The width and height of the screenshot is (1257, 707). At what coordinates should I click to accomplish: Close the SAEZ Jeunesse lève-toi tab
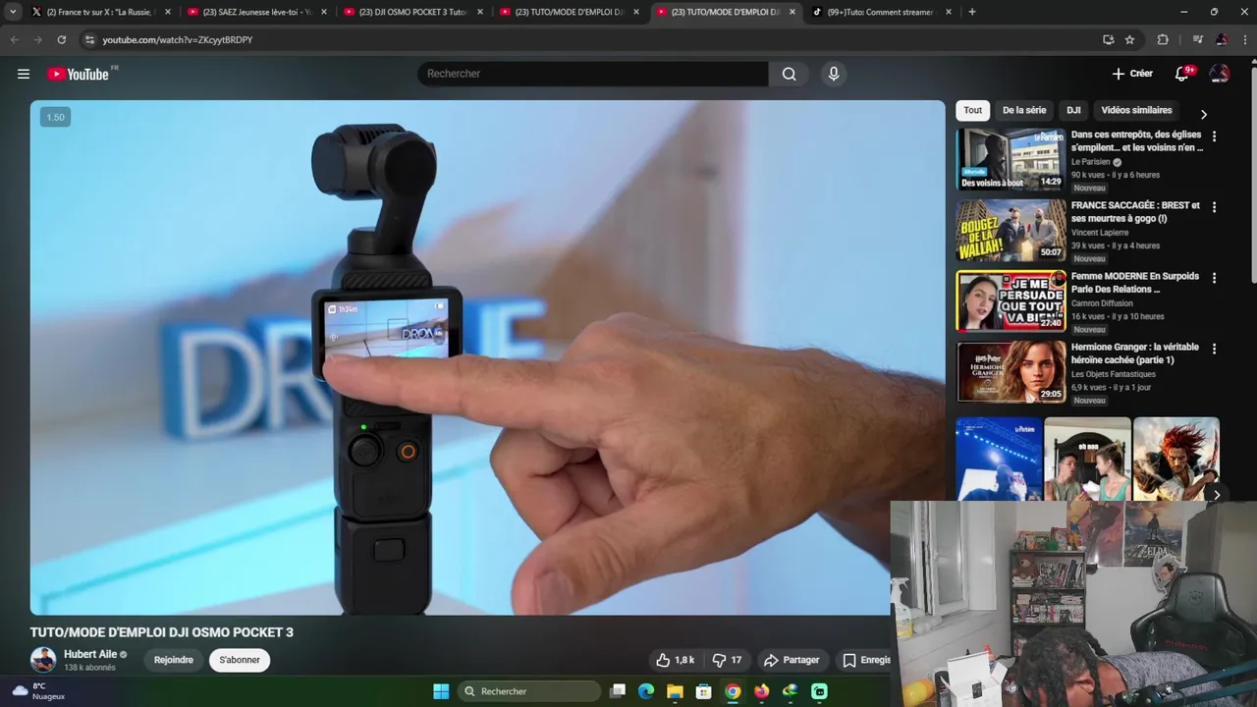[324, 12]
